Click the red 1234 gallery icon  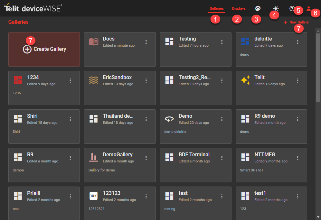tap(18, 80)
